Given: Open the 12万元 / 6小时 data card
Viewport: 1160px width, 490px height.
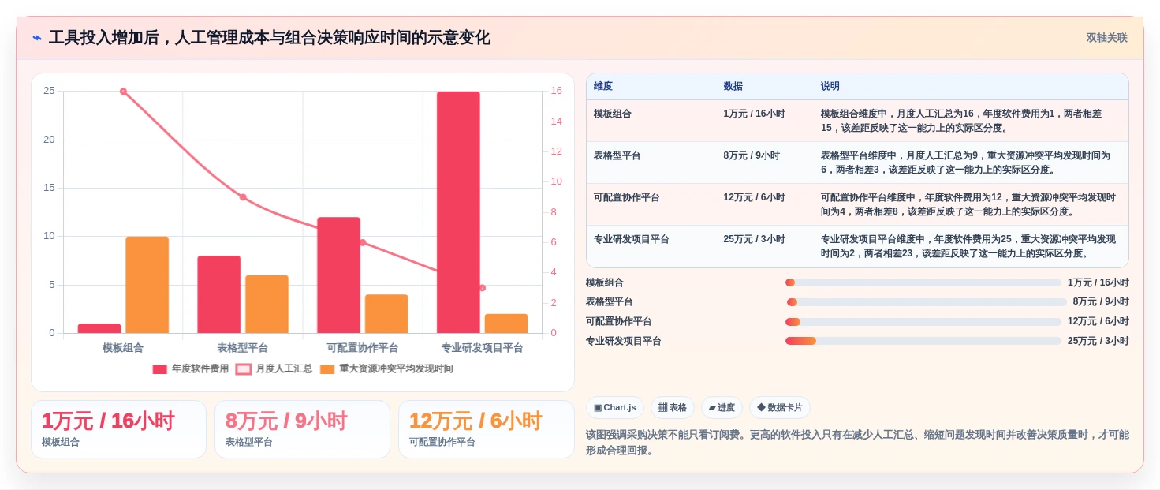Looking at the screenshot, I should point(486,429).
